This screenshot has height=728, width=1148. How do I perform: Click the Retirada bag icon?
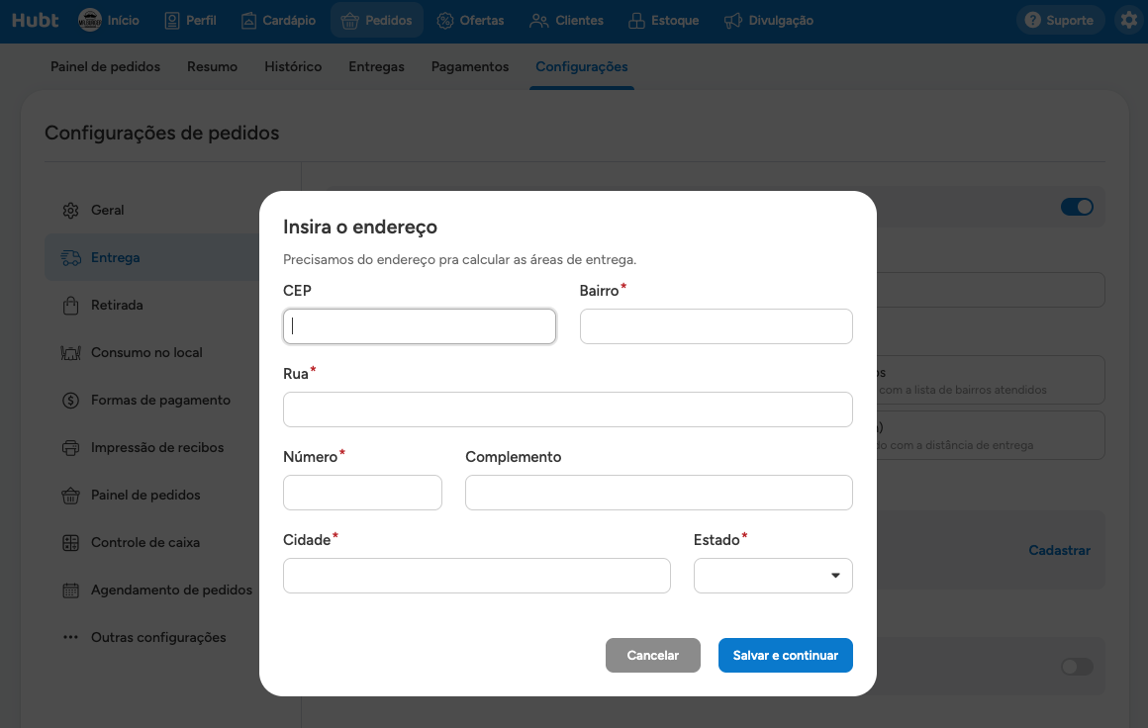pyautogui.click(x=70, y=305)
